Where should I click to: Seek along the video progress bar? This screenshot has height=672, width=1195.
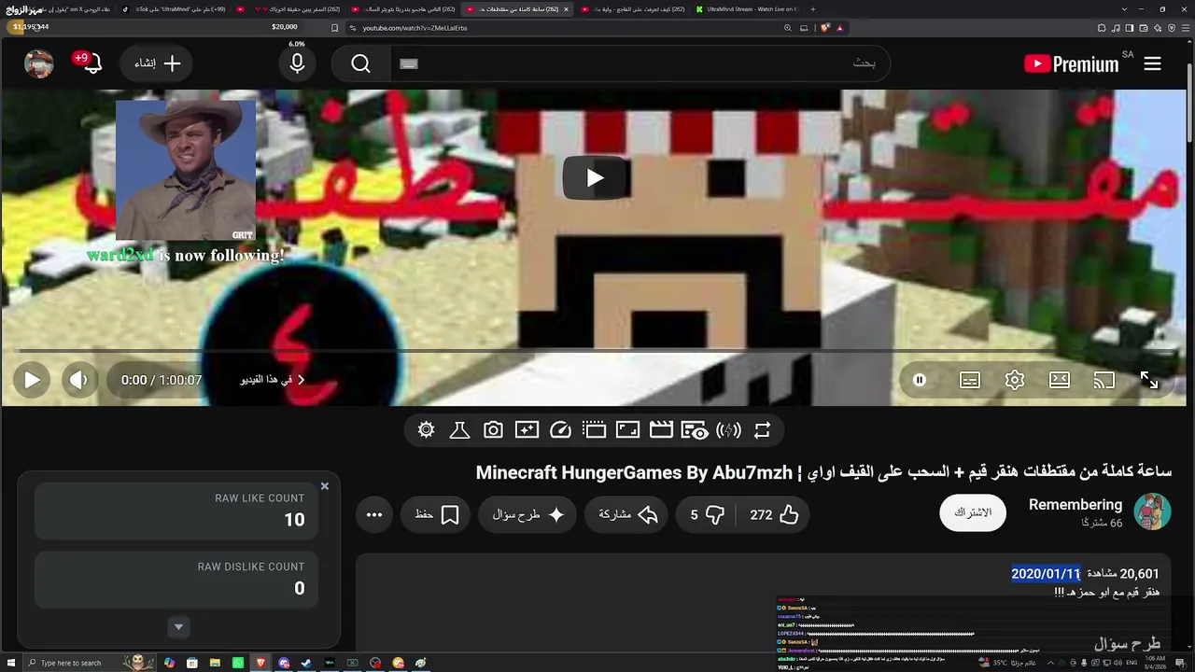click(x=594, y=351)
